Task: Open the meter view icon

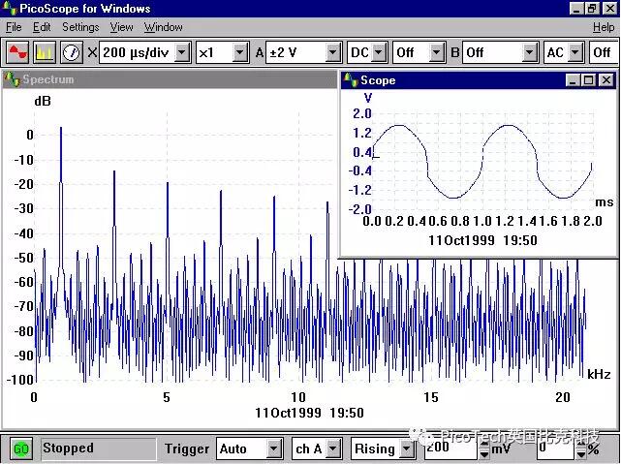Action: pos(72,52)
